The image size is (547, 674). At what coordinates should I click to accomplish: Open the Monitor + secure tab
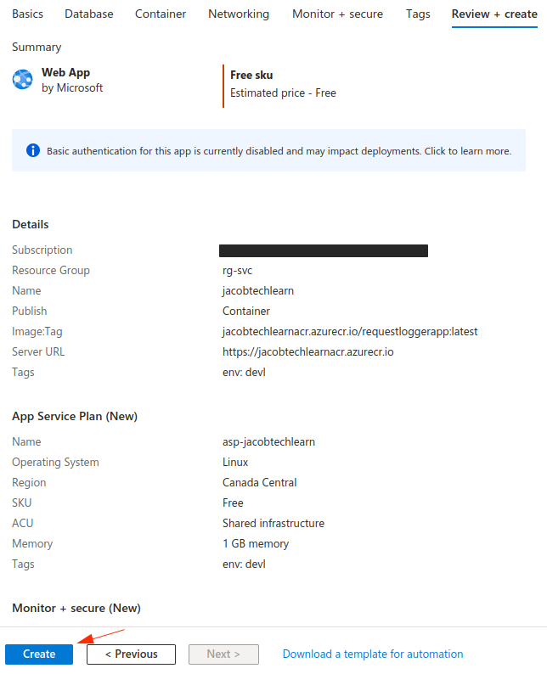pyautogui.click(x=337, y=14)
